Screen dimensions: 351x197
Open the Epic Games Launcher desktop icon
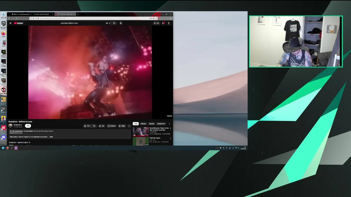click(3, 25)
